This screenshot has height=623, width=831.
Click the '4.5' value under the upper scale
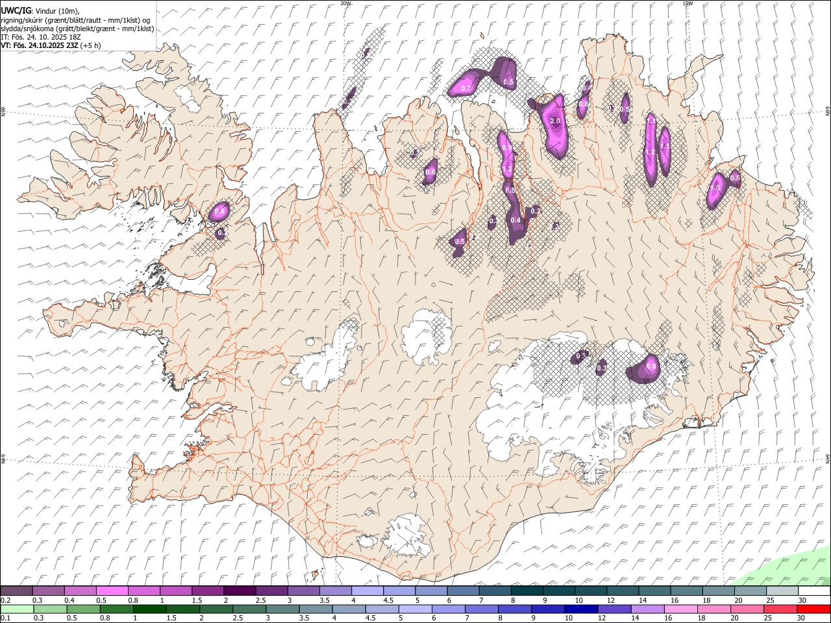tap(388, 600)
